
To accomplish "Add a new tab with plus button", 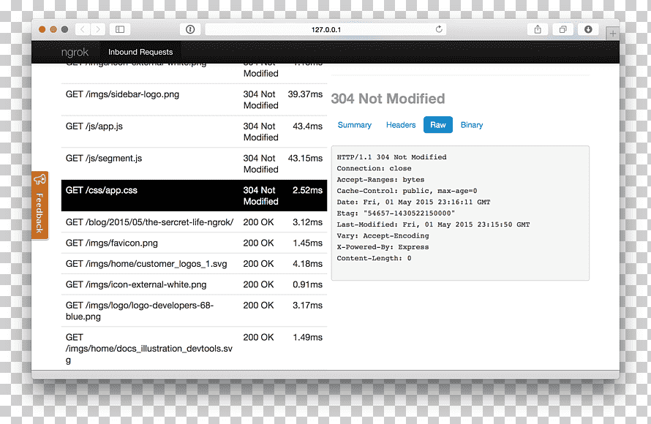I will click(x=613, y=33).
